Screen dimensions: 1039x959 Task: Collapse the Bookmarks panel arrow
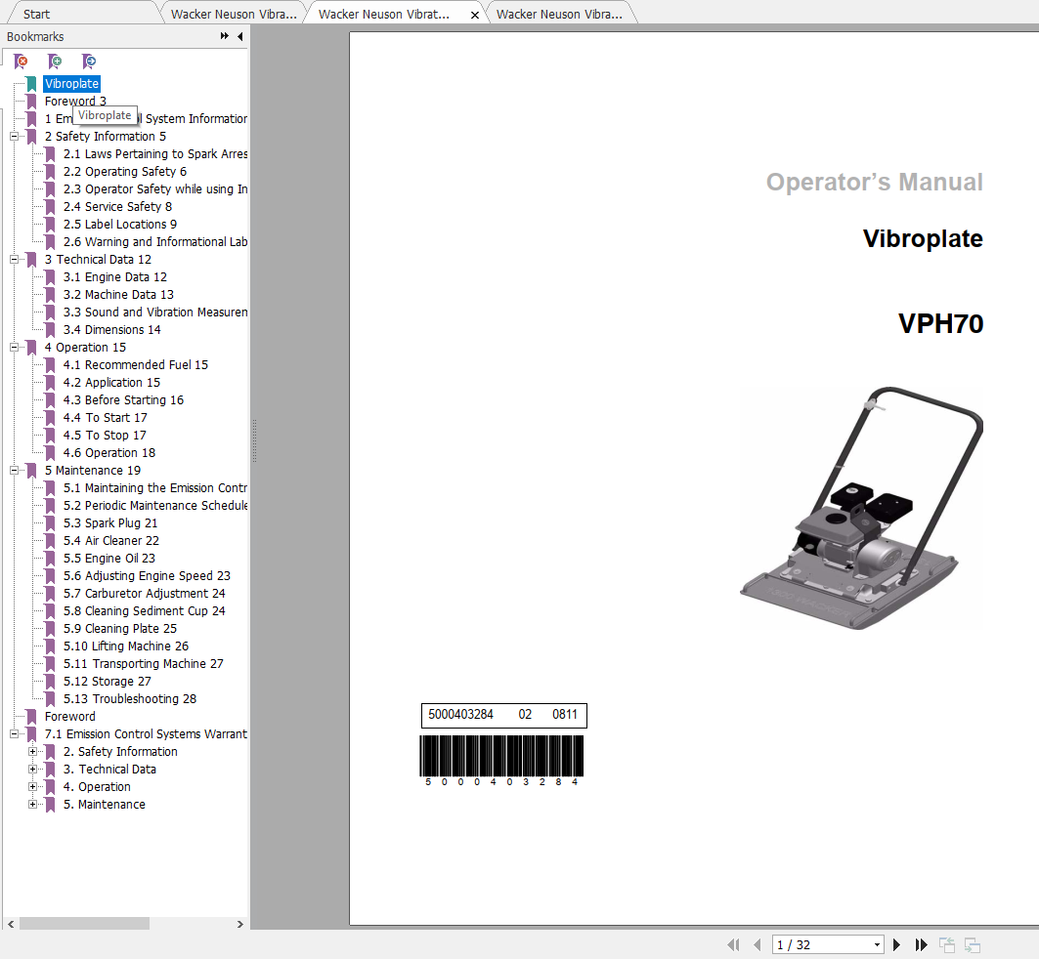point(239,36)
